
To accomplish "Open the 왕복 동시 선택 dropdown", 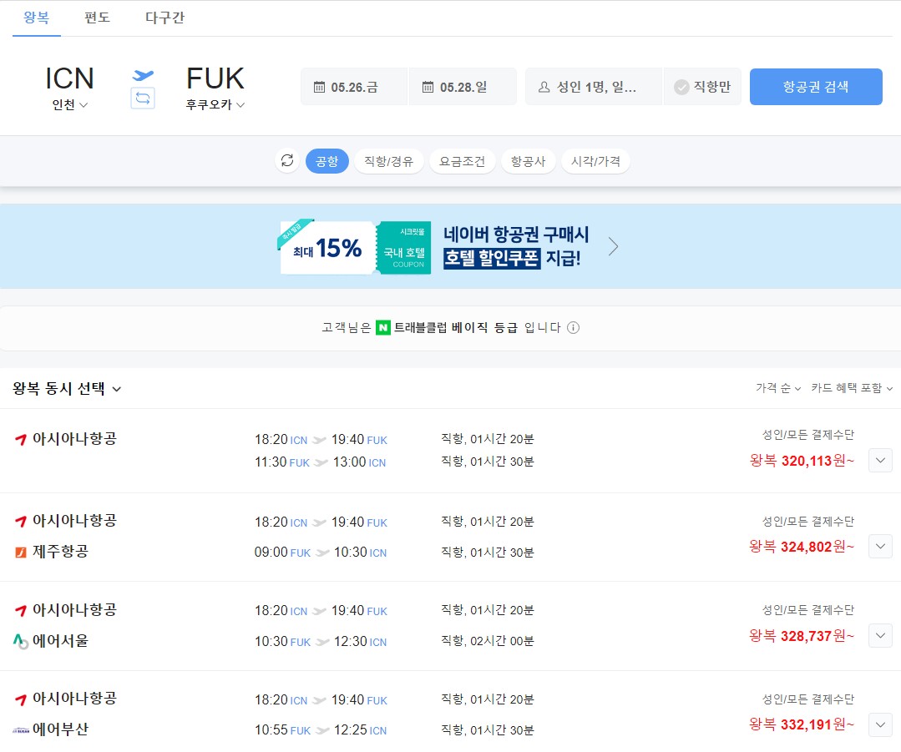I will pyautogui.click(x=67, y=389).
